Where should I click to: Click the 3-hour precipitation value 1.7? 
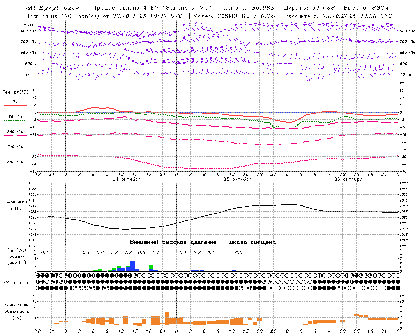[x=156, y=252]
